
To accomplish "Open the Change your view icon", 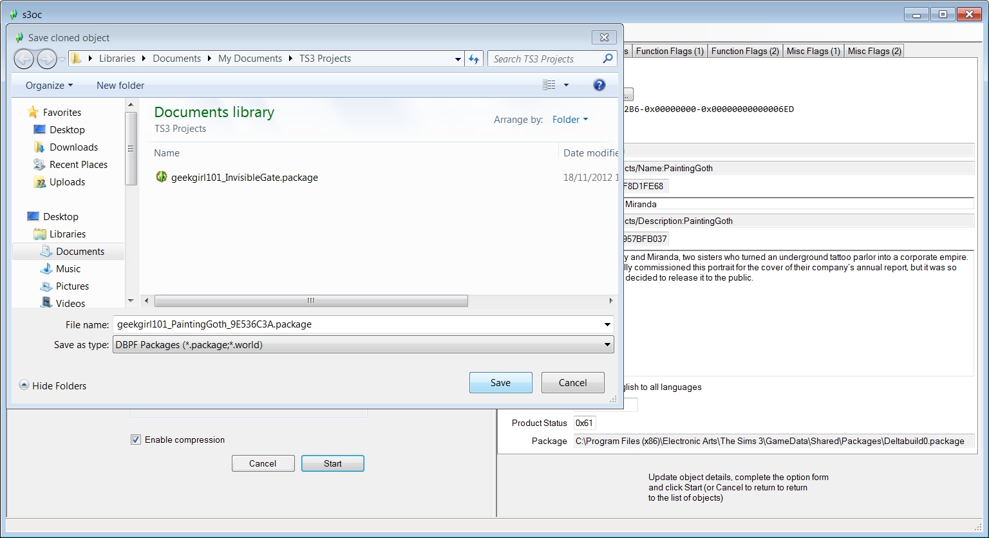I will click(549, 85).
